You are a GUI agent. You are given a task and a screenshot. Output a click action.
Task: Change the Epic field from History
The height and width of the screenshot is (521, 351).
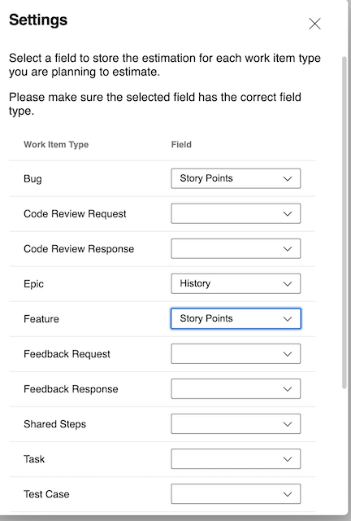click(236, 283)
